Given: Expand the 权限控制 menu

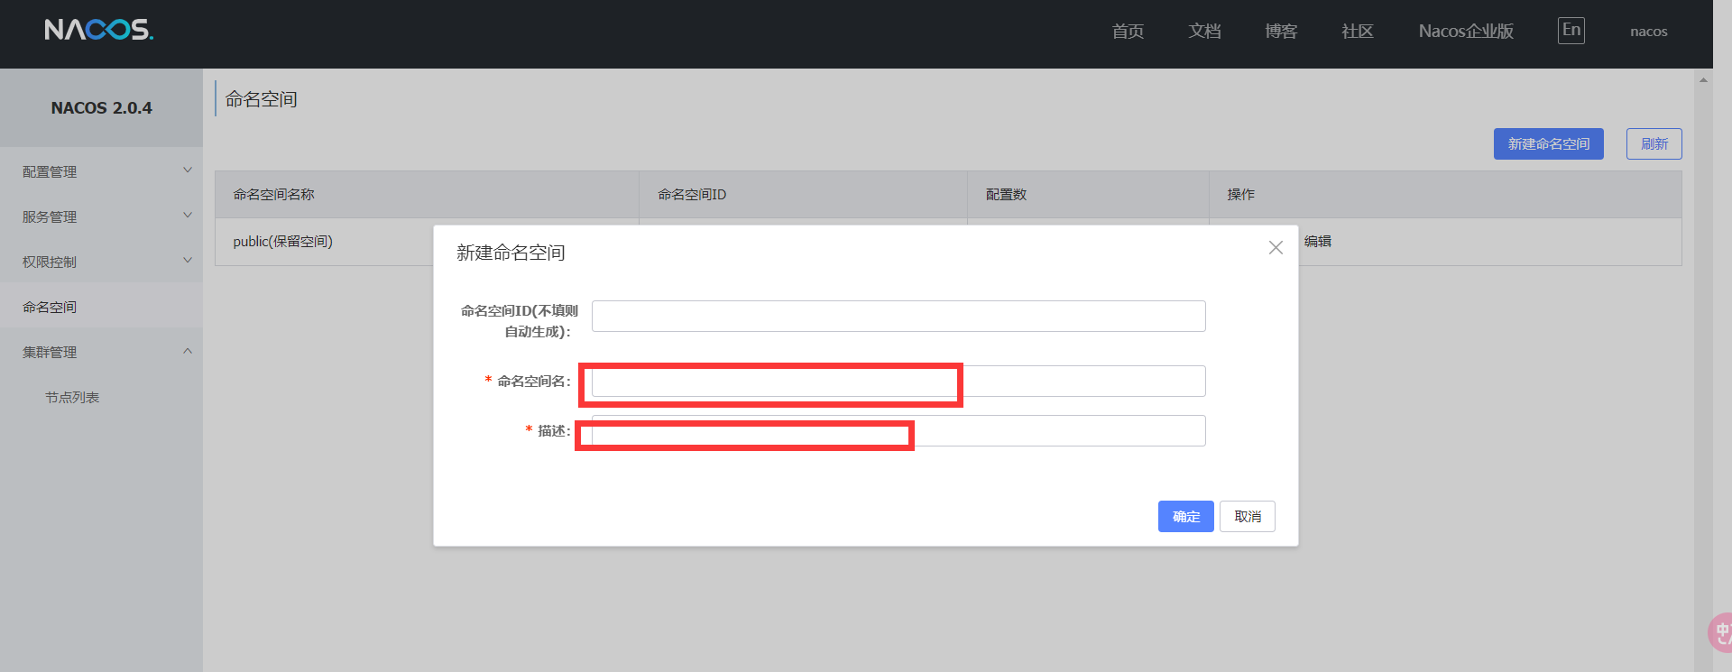Looking at the screenshot, I should point(101,262).
